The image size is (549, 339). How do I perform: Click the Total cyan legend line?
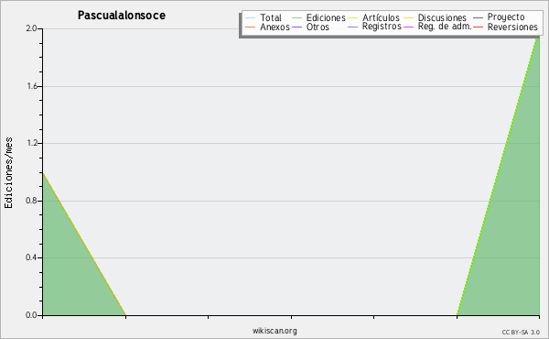click(x=251, y=18)
